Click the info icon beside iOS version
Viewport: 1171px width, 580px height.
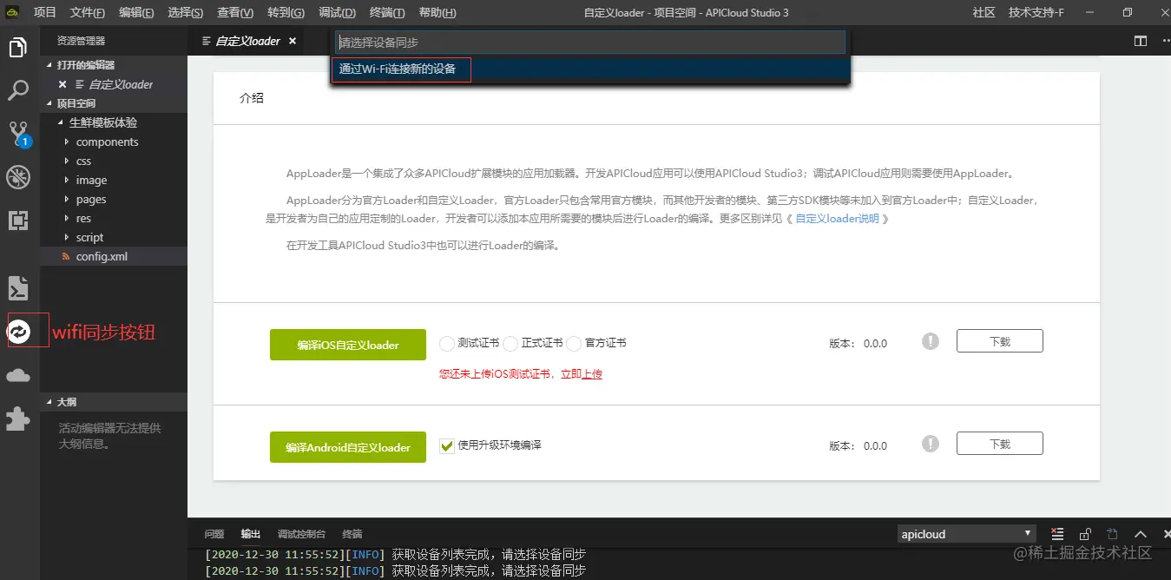(x=931, y=341)
